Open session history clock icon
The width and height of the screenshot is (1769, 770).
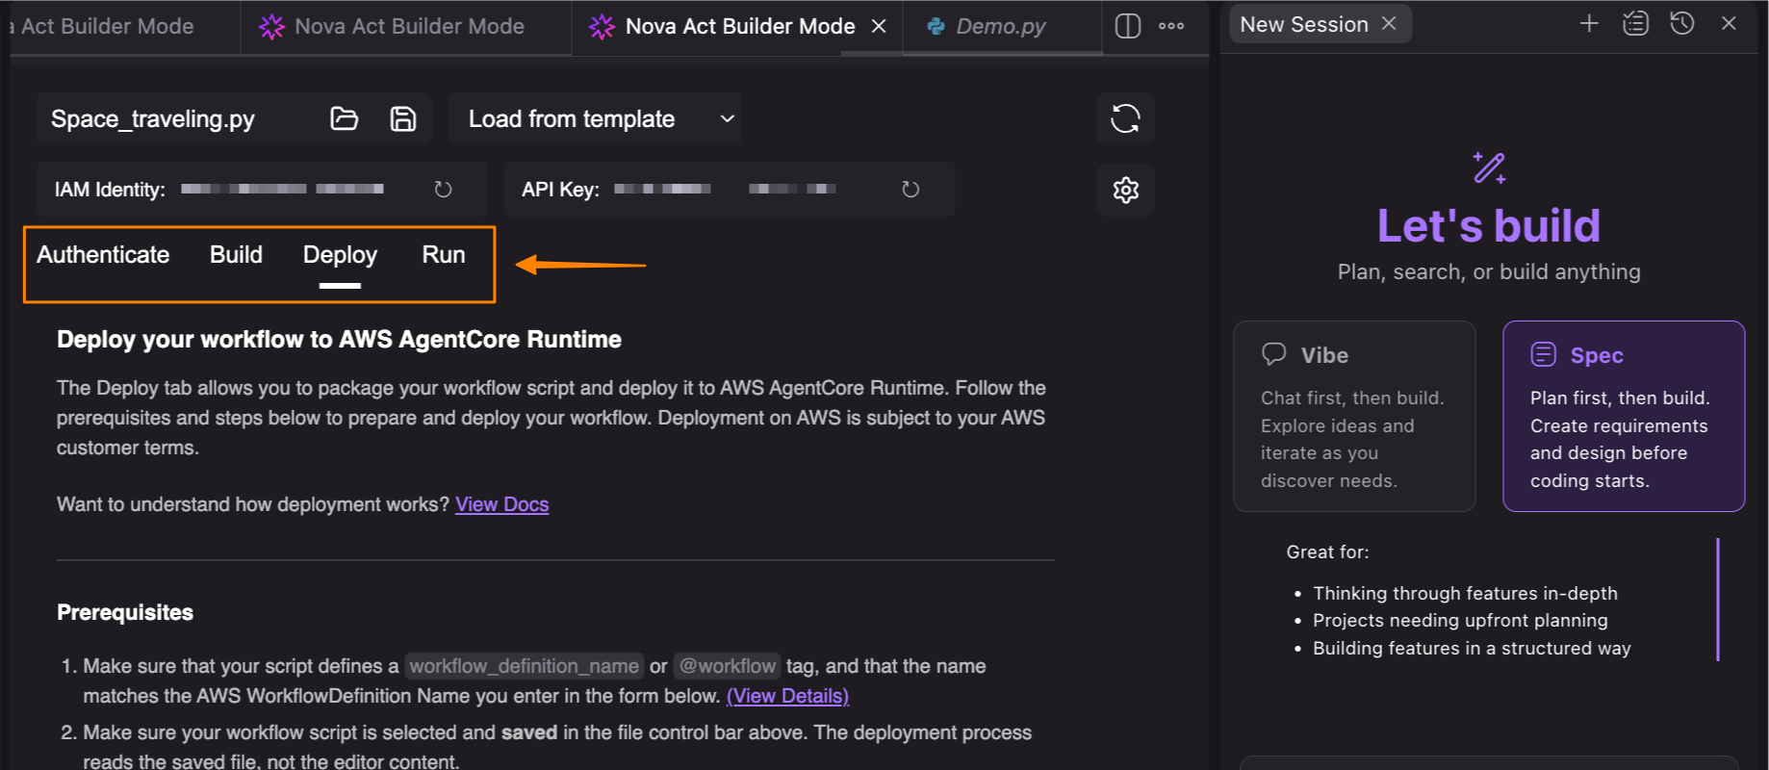tap(1681, 24)
